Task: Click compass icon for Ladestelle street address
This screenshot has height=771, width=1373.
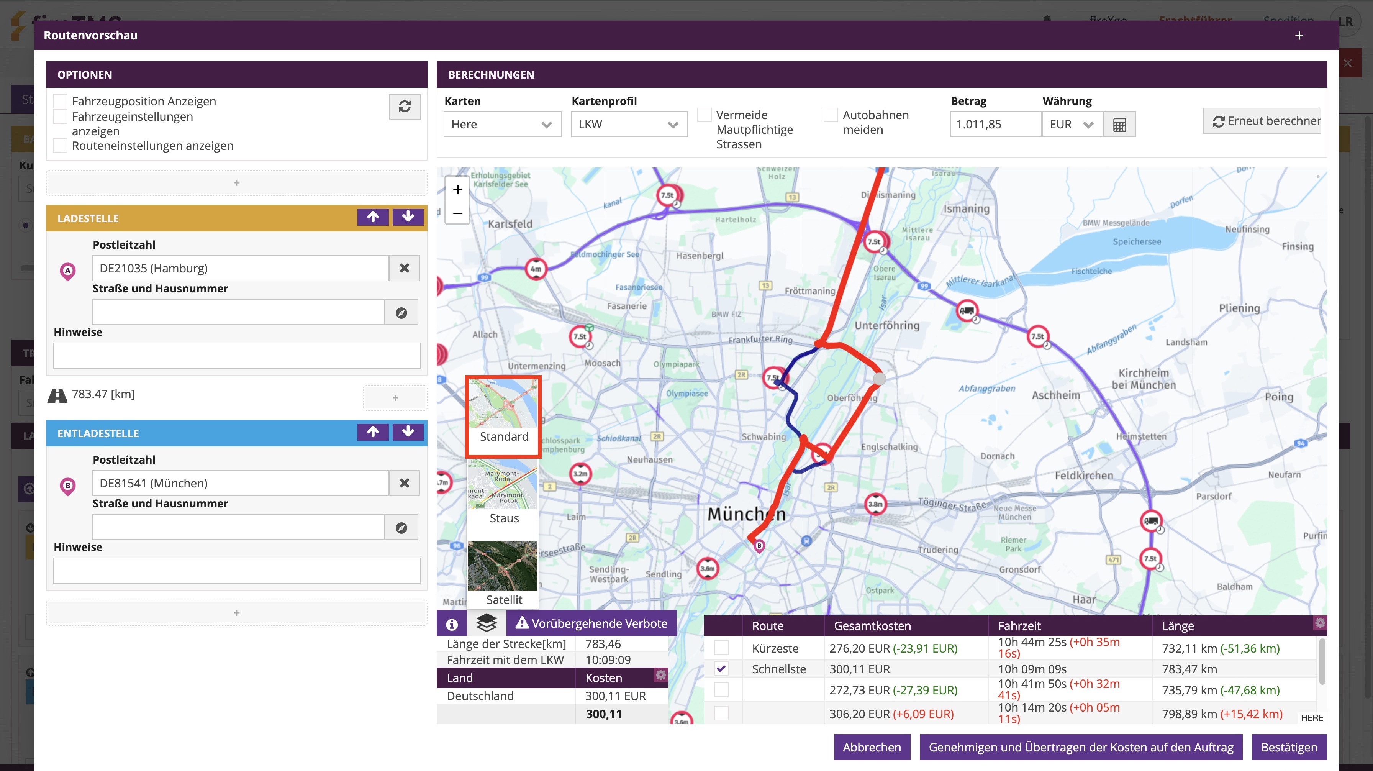Action: (401, 312)
